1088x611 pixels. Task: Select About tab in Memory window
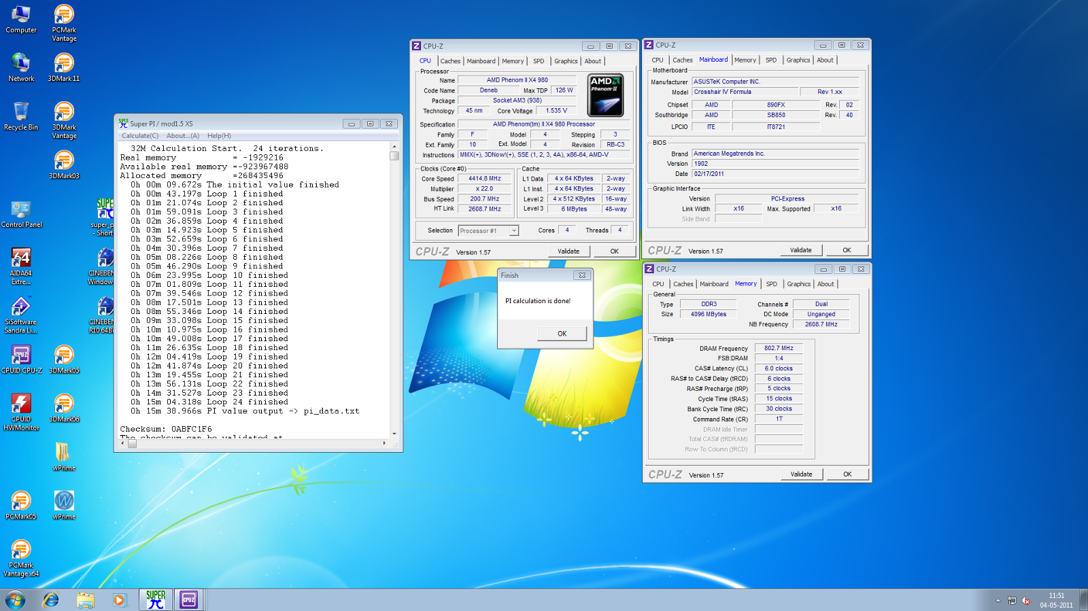pyautogui.click(x=826, y=284)
